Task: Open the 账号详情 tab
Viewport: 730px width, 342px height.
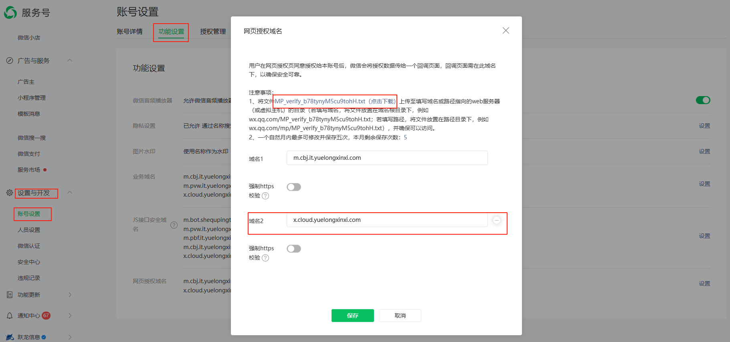Action: pos(129,32)
